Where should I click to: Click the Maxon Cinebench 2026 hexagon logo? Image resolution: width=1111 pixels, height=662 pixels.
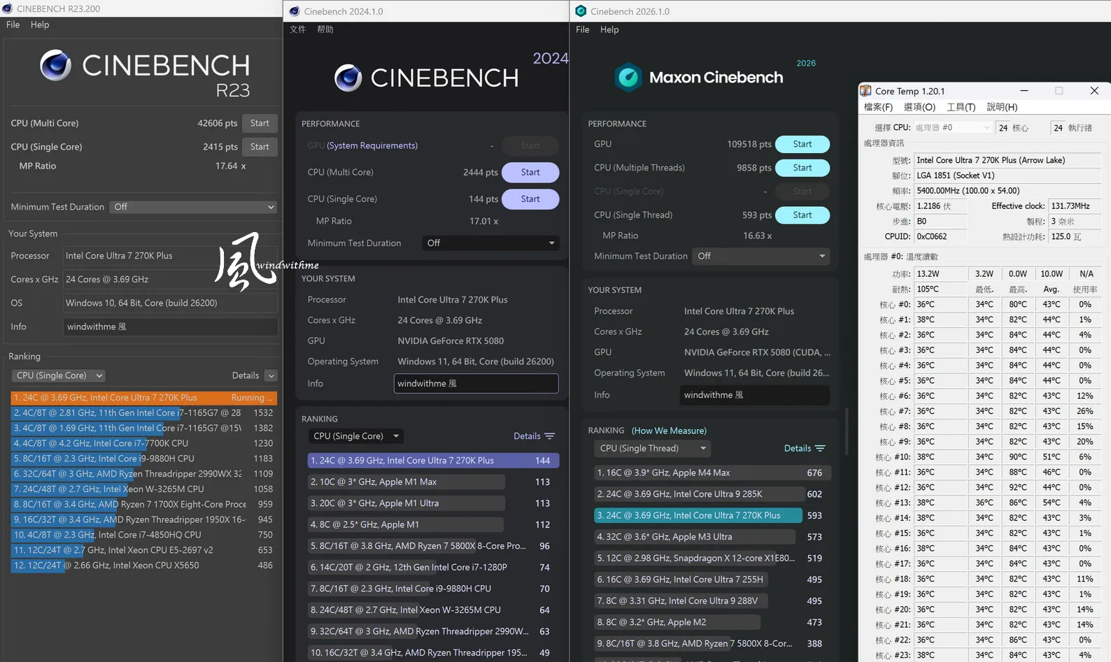(628, 77)
